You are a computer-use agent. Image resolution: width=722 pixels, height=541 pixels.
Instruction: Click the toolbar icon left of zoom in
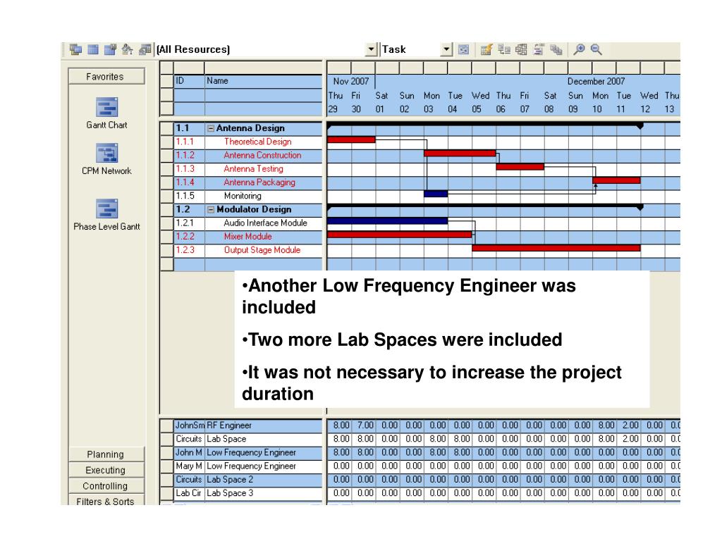click(556, 49)
